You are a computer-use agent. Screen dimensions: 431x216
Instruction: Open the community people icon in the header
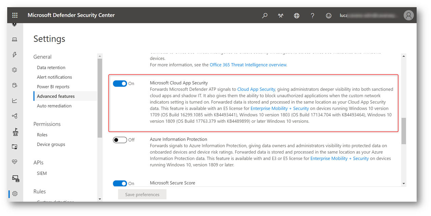coord(280,15)
